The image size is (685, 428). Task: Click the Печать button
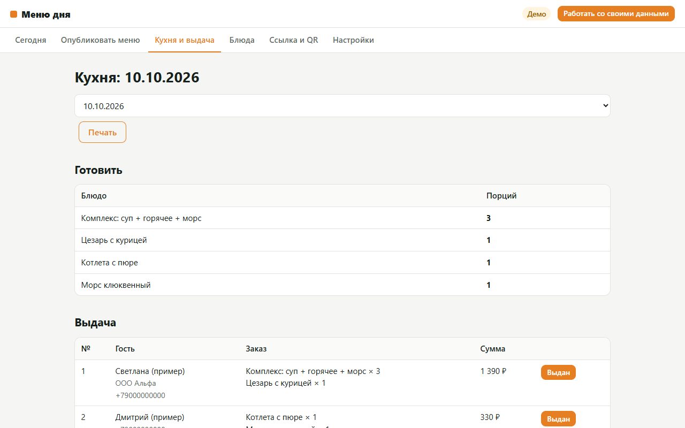102,132
